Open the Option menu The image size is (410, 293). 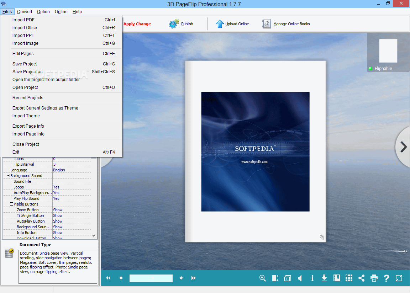pyautogui.click(x=43, y=12)
